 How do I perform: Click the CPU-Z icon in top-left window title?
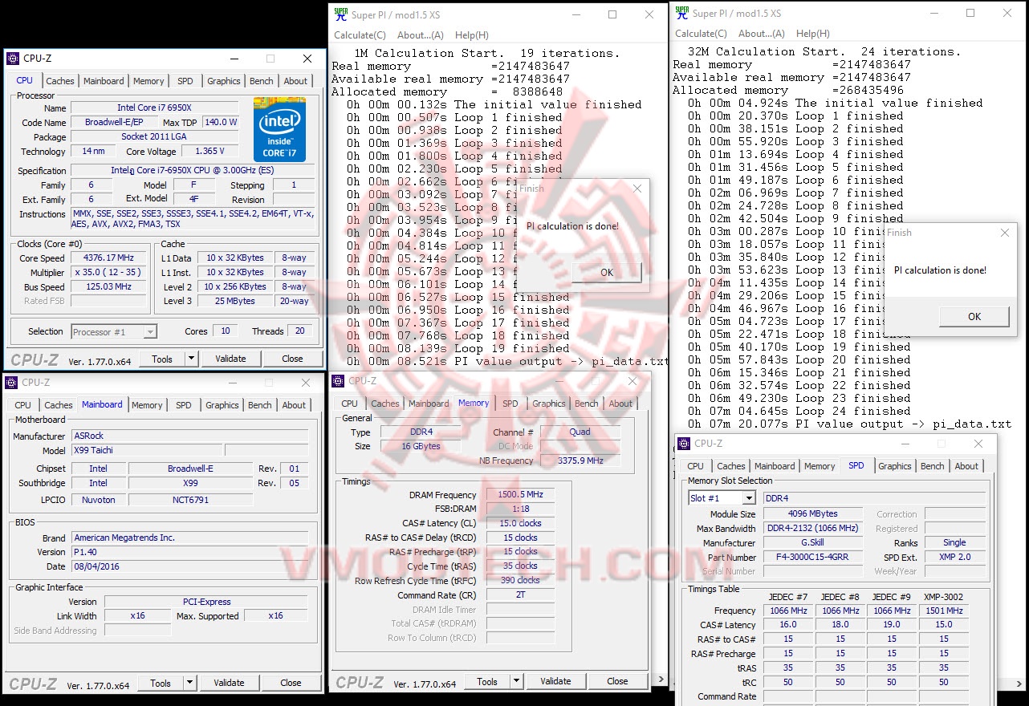(x=13, y=59)
